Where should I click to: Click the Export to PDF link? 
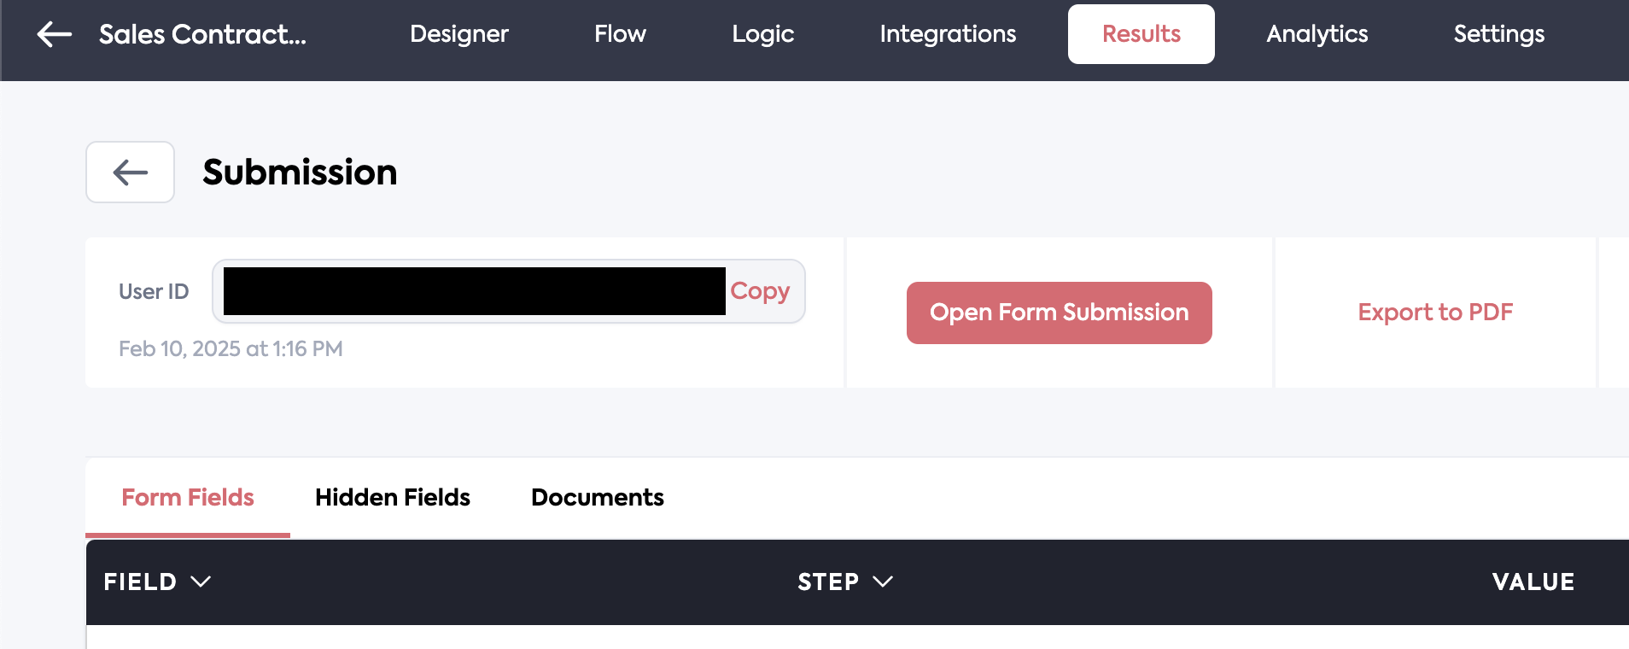click(x=1434, y=313)
